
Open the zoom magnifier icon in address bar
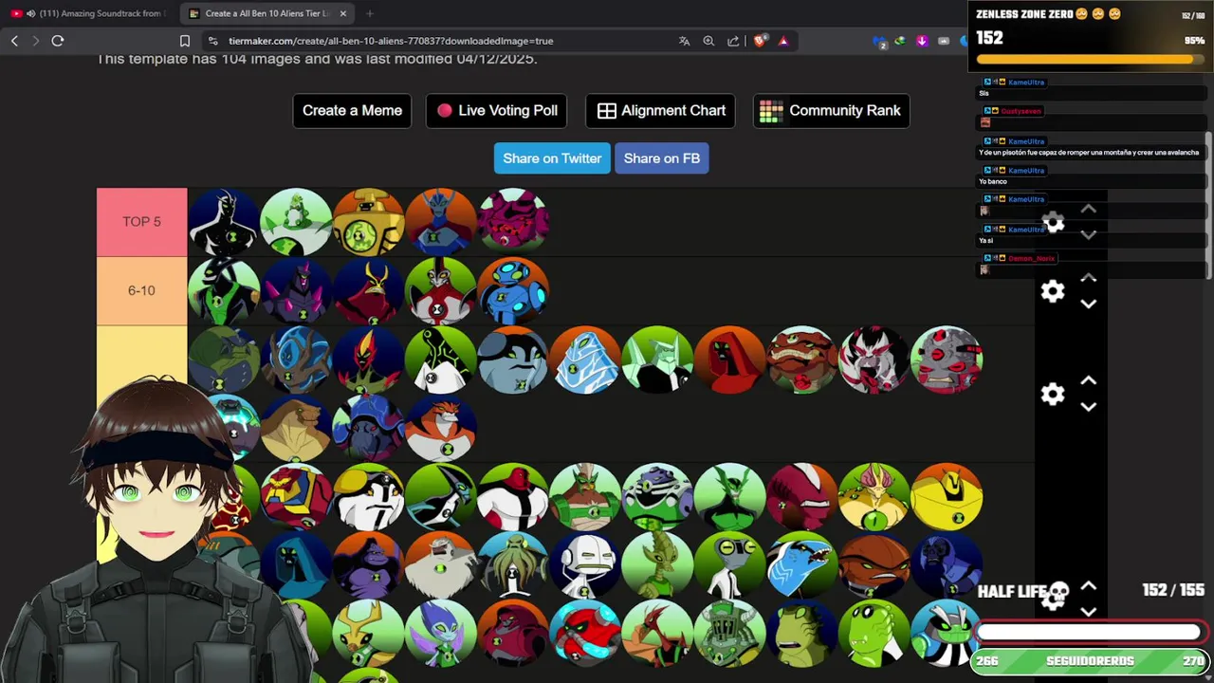[x=708, y=41]
